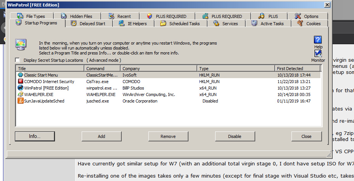Screen dimensions: 354x181
Task: Click the PLUS tab magnifier icon
Action: click(261, 16)
